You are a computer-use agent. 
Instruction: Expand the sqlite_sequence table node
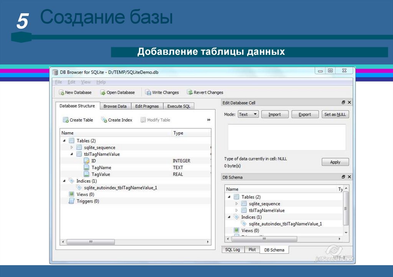(x=72, y=148)
